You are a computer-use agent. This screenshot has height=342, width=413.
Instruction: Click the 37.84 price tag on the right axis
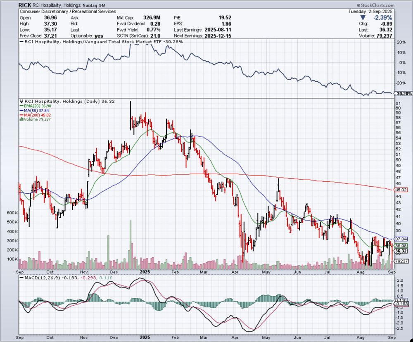pos(401,239)
